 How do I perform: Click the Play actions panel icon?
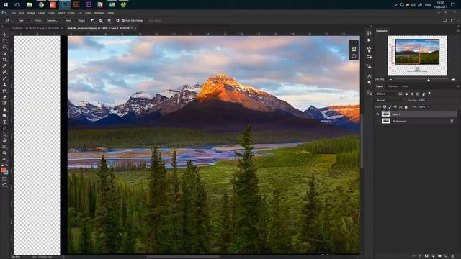click(370, 40)
